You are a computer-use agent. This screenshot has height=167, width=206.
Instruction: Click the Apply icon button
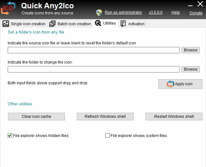(x=180, y=84)
